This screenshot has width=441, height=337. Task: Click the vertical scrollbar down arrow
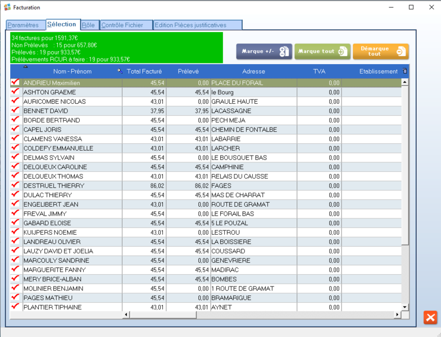404,307
